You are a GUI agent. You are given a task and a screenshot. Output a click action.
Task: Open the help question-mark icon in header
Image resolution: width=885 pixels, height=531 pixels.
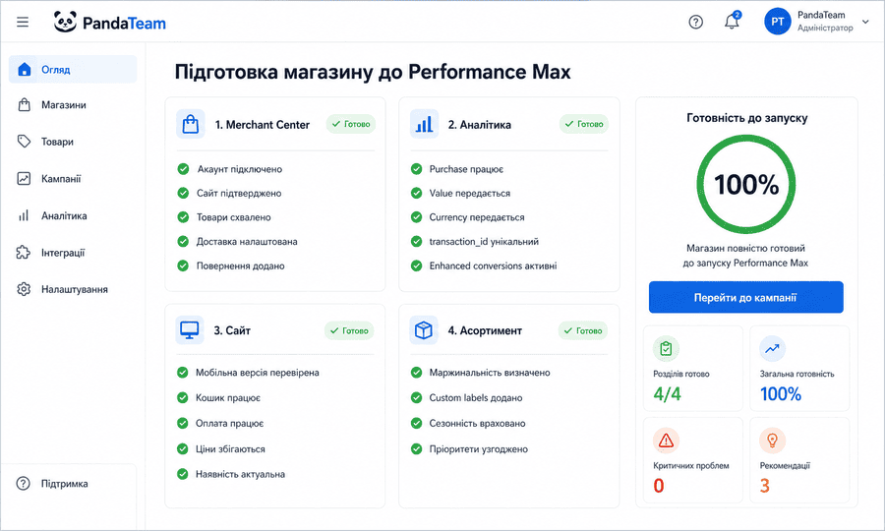[x=696, y=22]
